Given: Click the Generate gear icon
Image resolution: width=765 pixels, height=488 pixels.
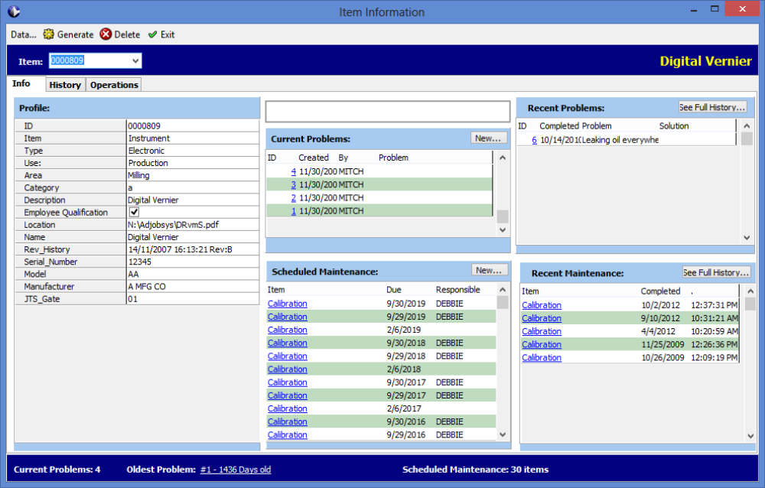Looking at the screenshot, I should click(x=48, y=34).
